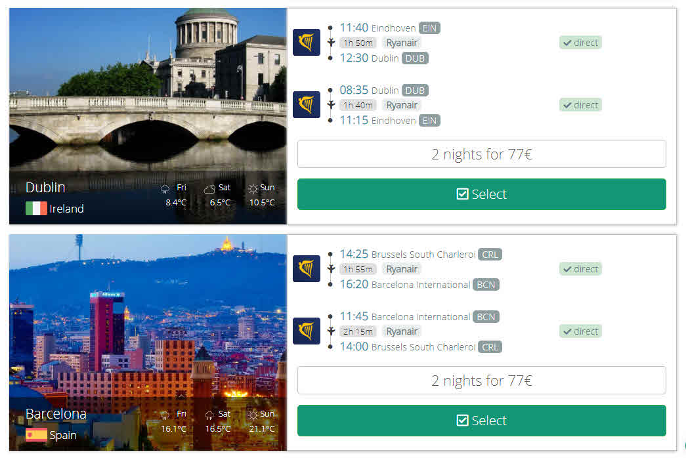The height and width of the screenshot is (458, 686).
Task: Click the Ireland flag icon
Action: pyautogui.click(x=36, y=208)
